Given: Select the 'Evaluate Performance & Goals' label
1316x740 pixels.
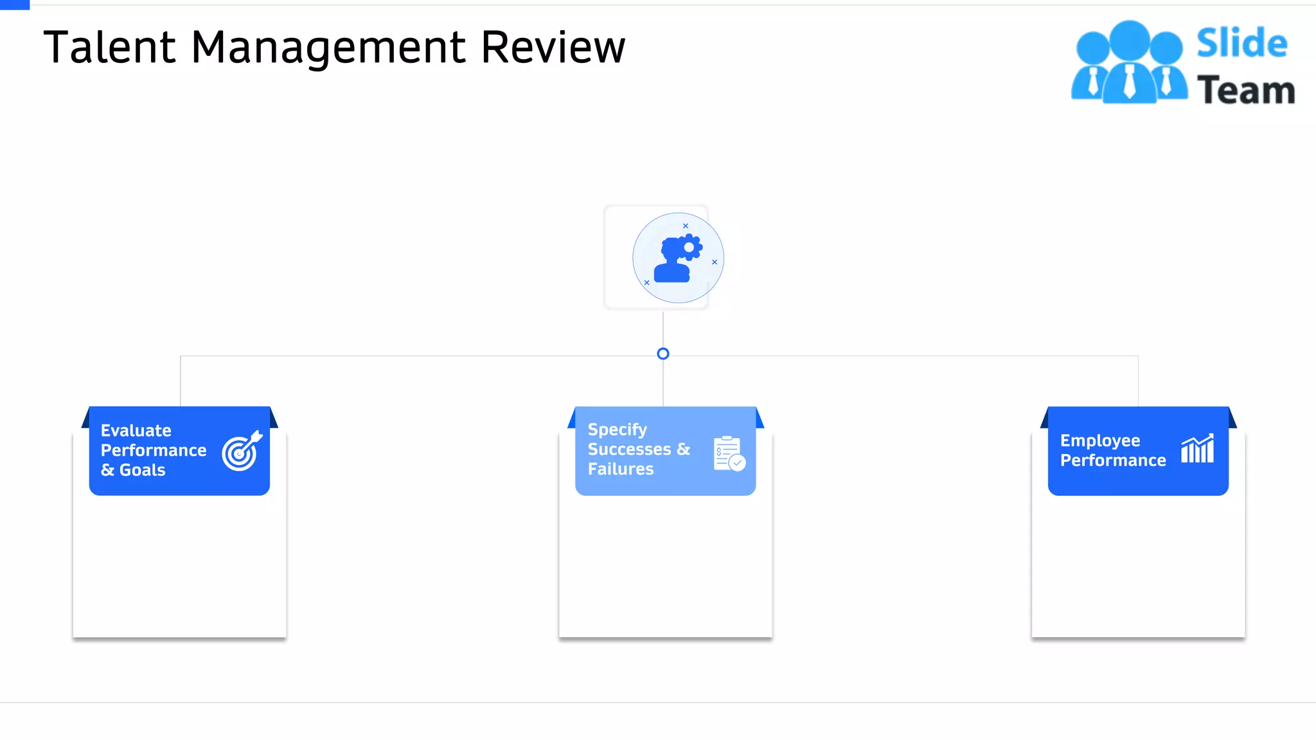Looking at the screenshot, I should point(154,450).
